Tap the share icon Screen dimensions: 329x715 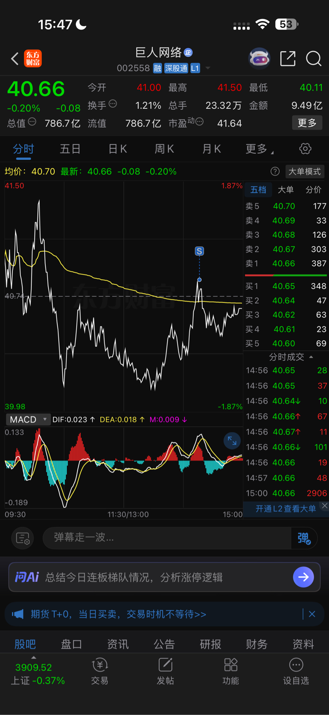coord(288,58)
